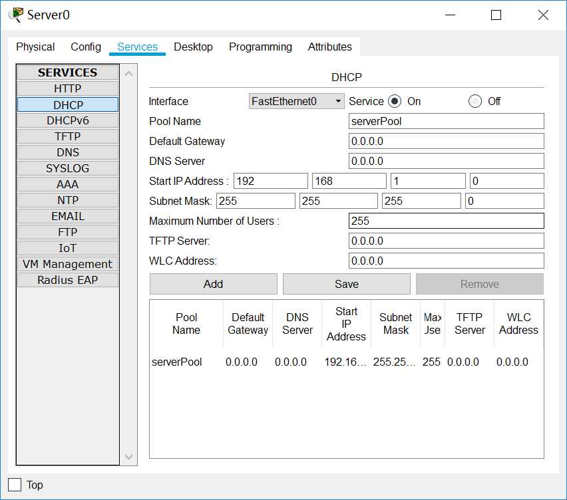Open the Radius EAP service
The width and height of the screenshot is (567, 500).
[x=68, y=280]
